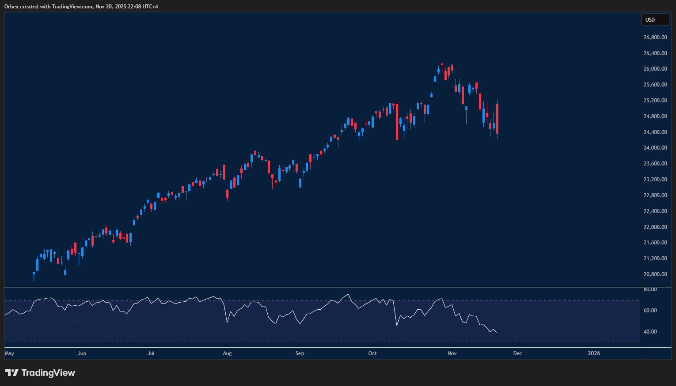The image size is (676, 386).
Task: Open the TradingView.com attribution link
Action: click(x=71, y=6)
